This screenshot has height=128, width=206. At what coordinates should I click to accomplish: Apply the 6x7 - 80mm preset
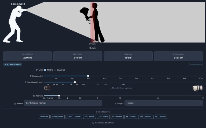(x=160, y=117)
